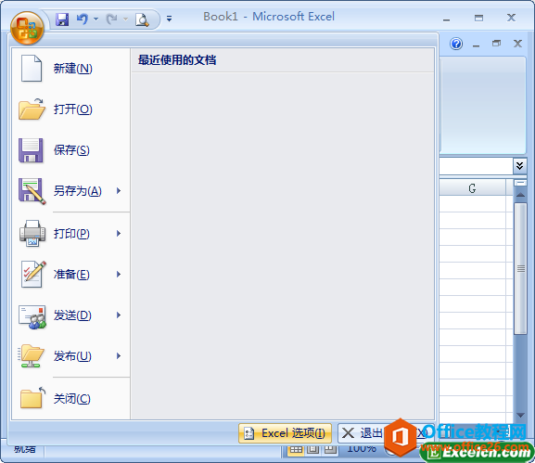Open the Redo history dropdown arrow

click(x=125, y=19)
